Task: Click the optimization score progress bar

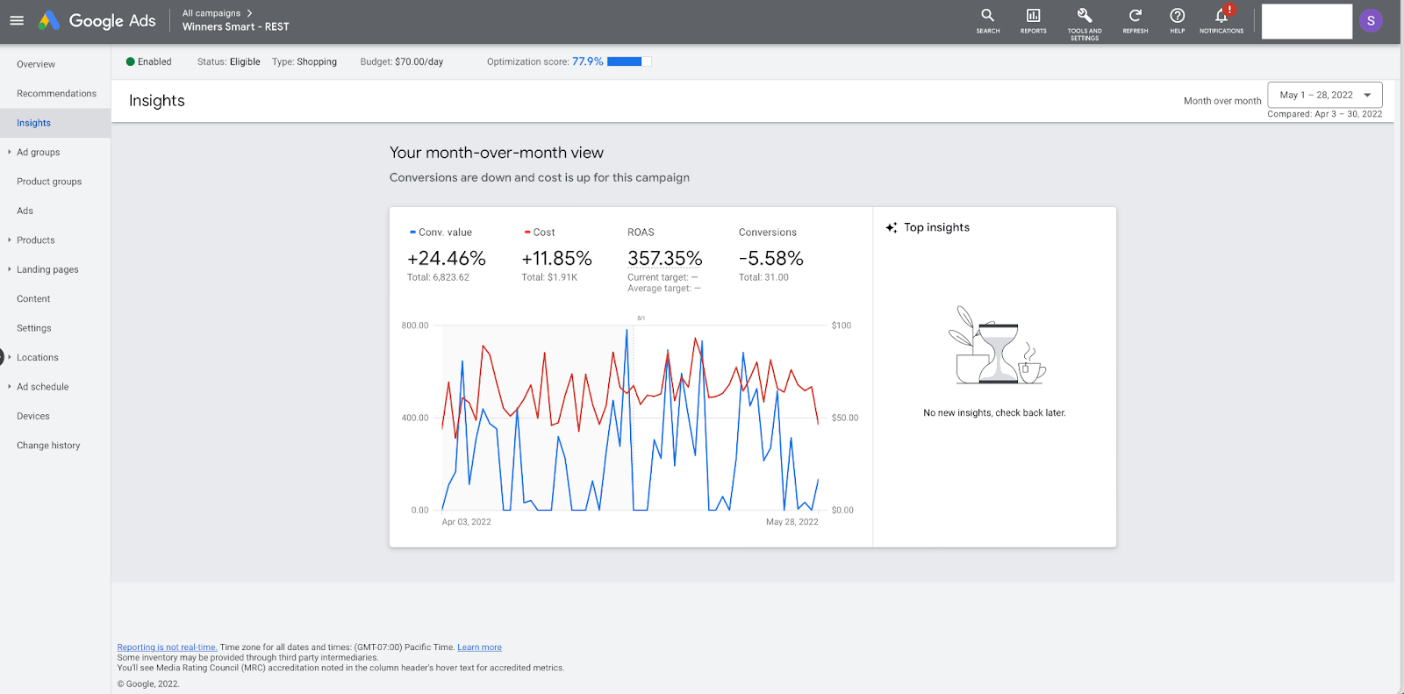Action: tap(628, 61)
